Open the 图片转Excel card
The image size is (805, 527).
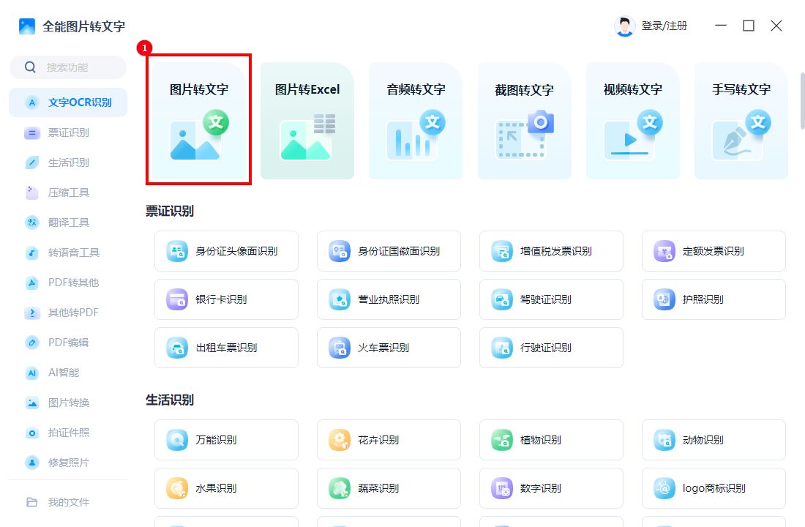tap(307, 122)
